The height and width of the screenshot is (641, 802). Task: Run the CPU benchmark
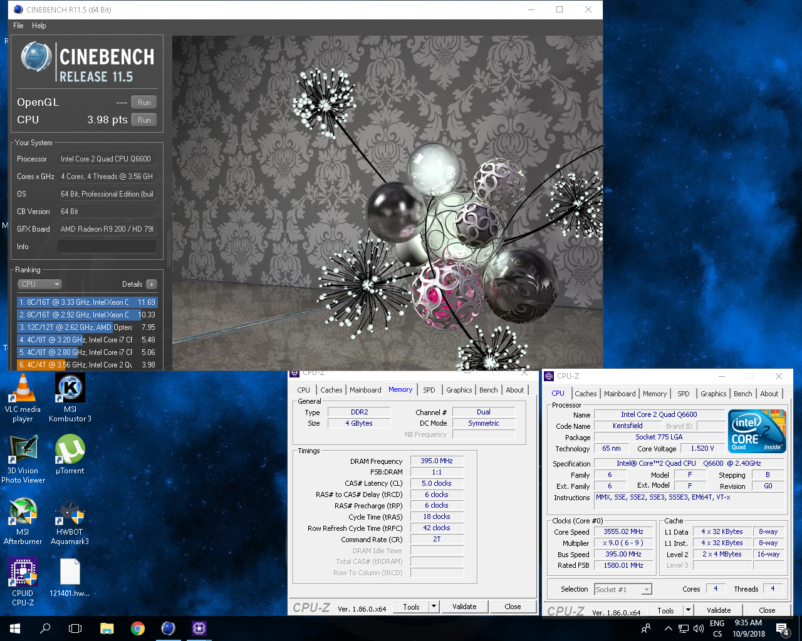coord(144,120)
